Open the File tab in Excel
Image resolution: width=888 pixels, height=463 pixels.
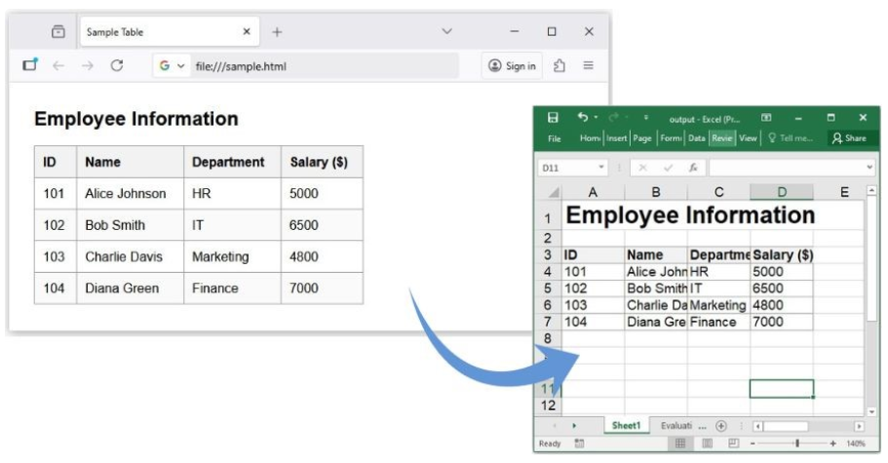pyautogui.click(x=555, y=138)
